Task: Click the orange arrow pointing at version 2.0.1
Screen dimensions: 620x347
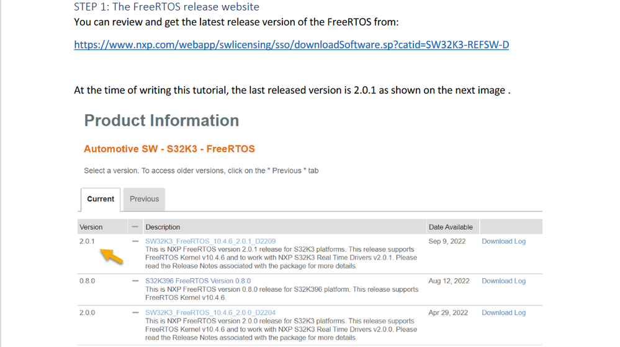Action: point(112,255)
